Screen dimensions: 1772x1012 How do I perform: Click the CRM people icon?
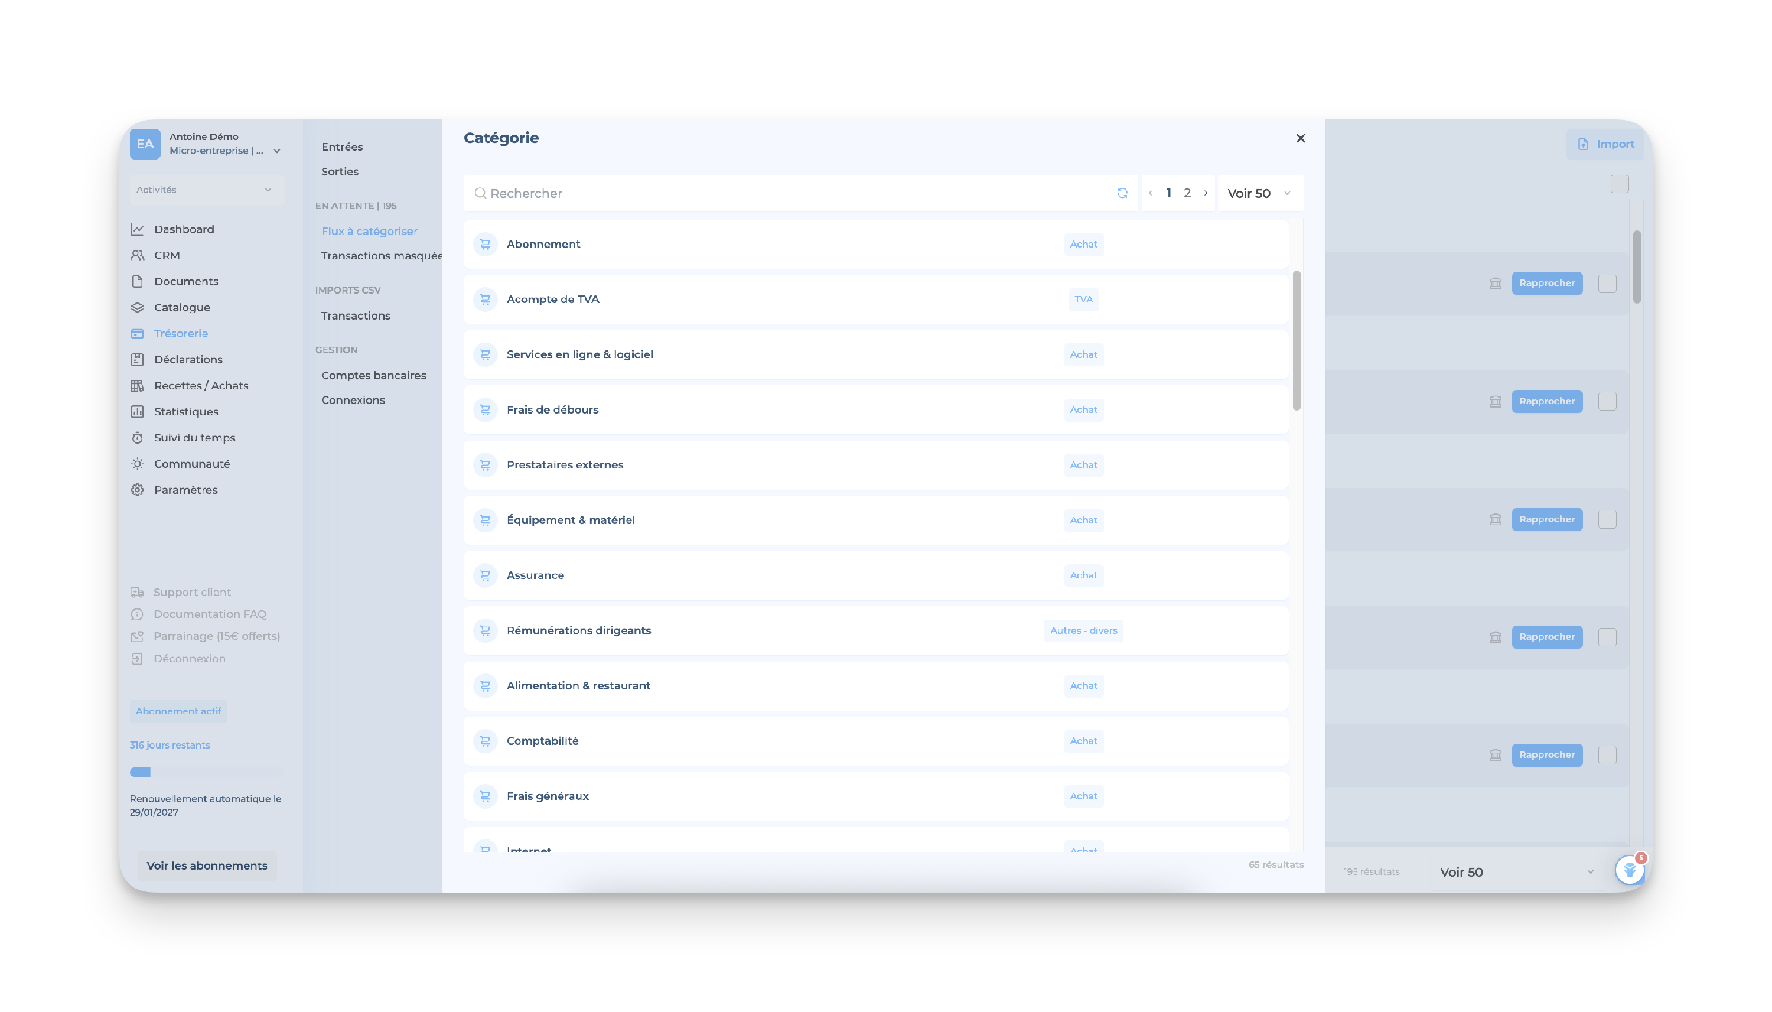pos(138,255)
